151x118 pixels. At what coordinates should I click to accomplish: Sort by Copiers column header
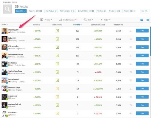[77, 25]
